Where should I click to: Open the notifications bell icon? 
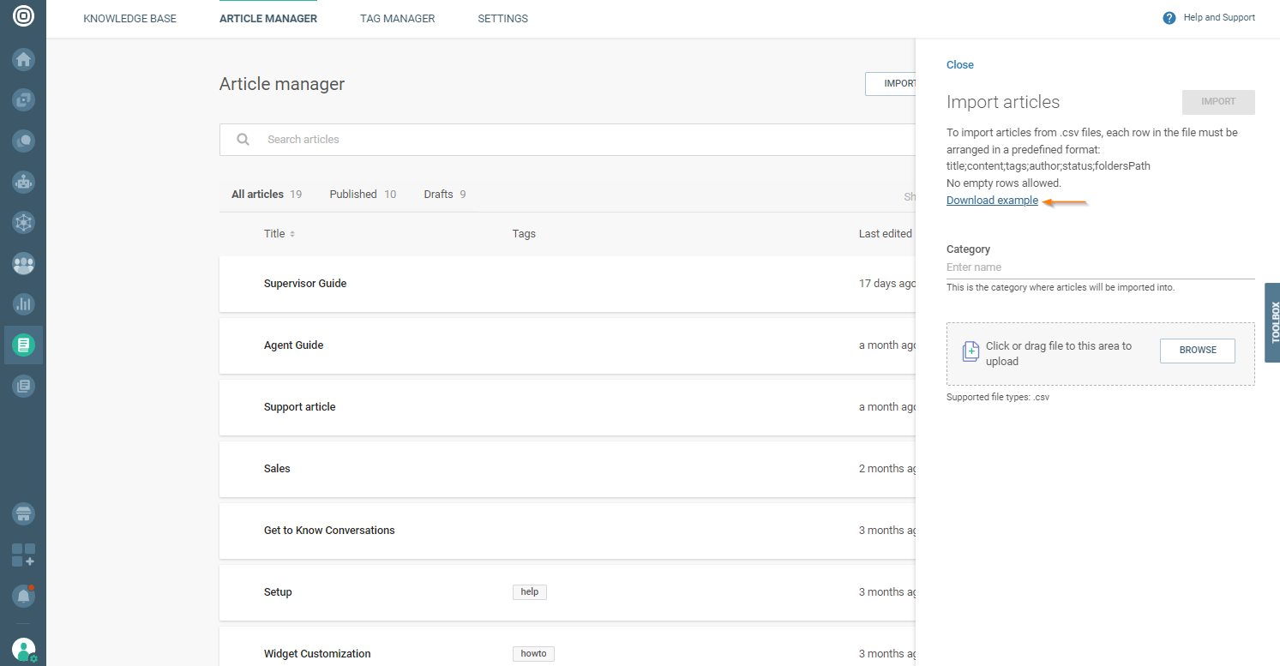tap(23, 596)
